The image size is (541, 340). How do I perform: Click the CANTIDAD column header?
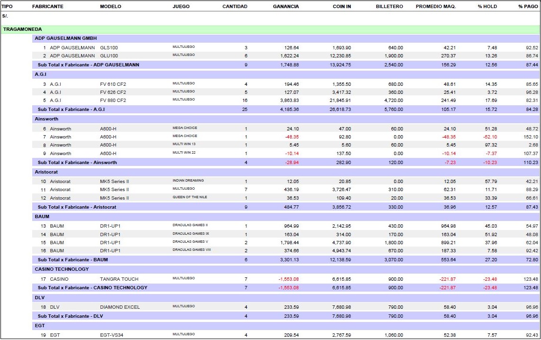pos(234,6)
